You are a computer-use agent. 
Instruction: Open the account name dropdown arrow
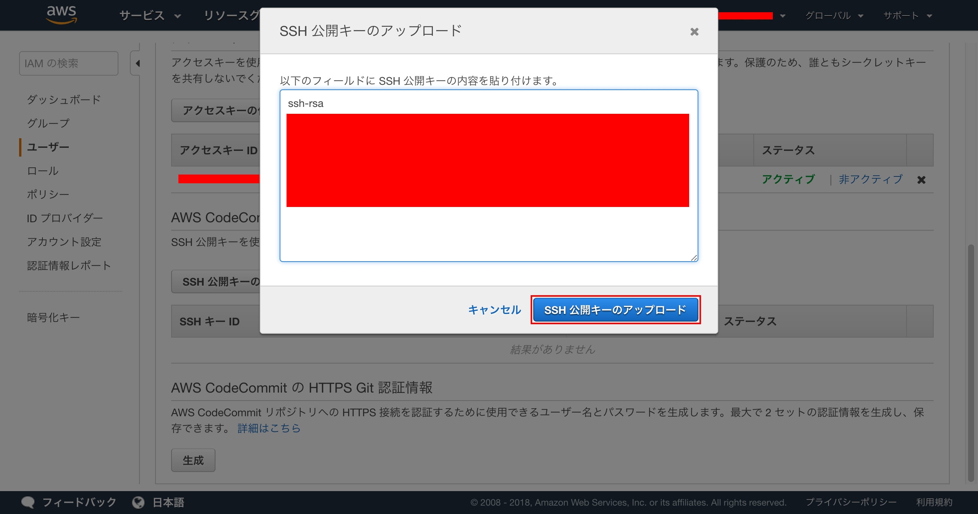pos(782,16)
